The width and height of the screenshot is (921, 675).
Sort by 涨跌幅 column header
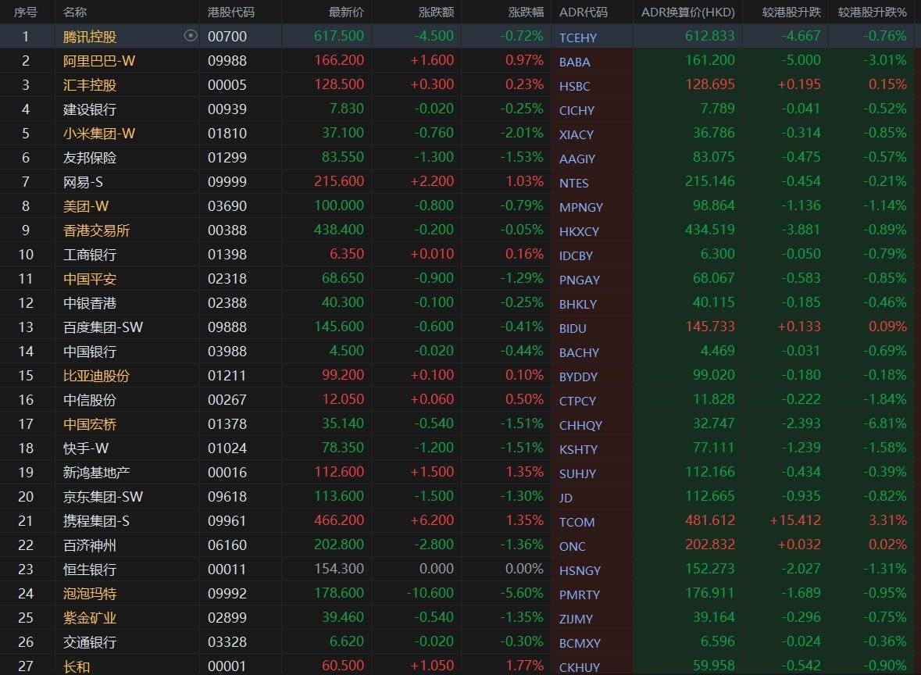point(526,12)
